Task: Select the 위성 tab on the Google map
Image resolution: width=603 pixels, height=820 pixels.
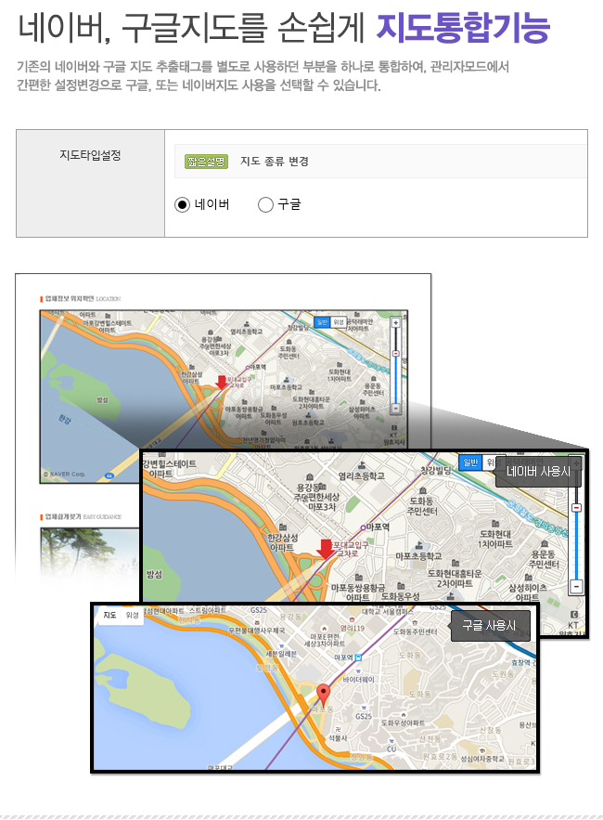Action: tap(132, 615)
